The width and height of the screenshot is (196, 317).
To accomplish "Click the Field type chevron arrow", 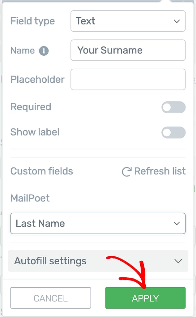I will [x=177, y=21].
